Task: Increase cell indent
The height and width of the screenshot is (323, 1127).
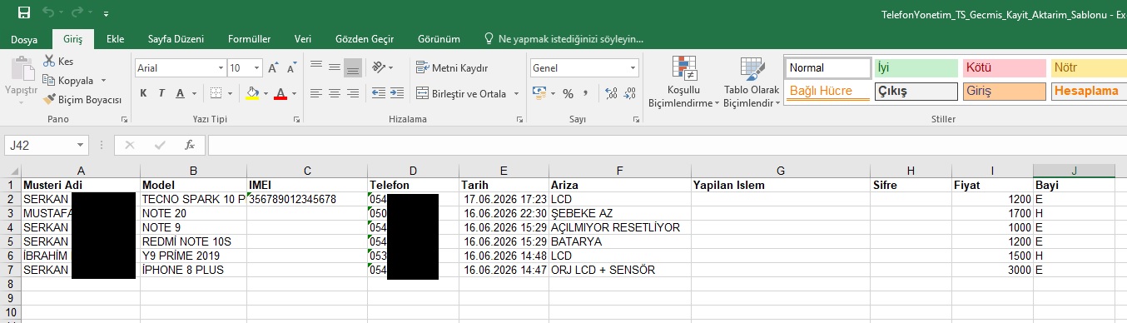Action: (398, 93)
